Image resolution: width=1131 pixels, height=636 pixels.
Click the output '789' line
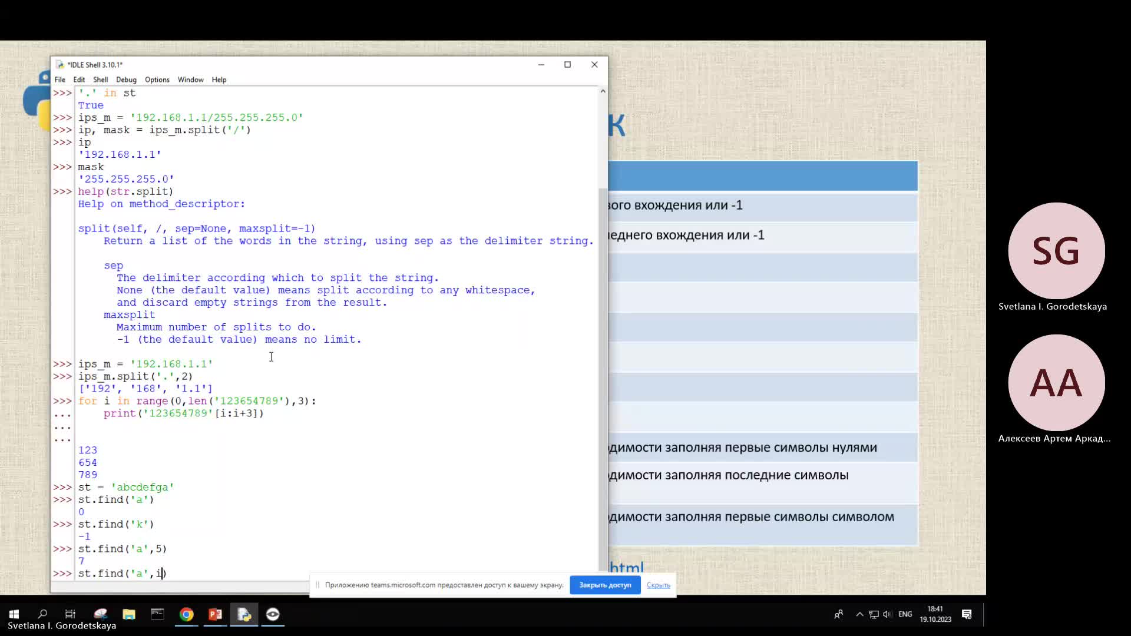(88, 475)
